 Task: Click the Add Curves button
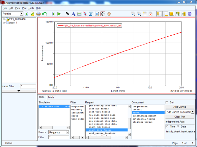[x=180, y=107]
